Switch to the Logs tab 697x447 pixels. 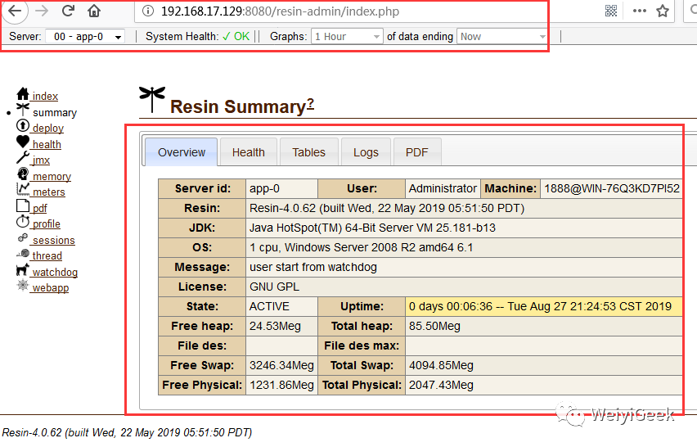coord(366,152)
